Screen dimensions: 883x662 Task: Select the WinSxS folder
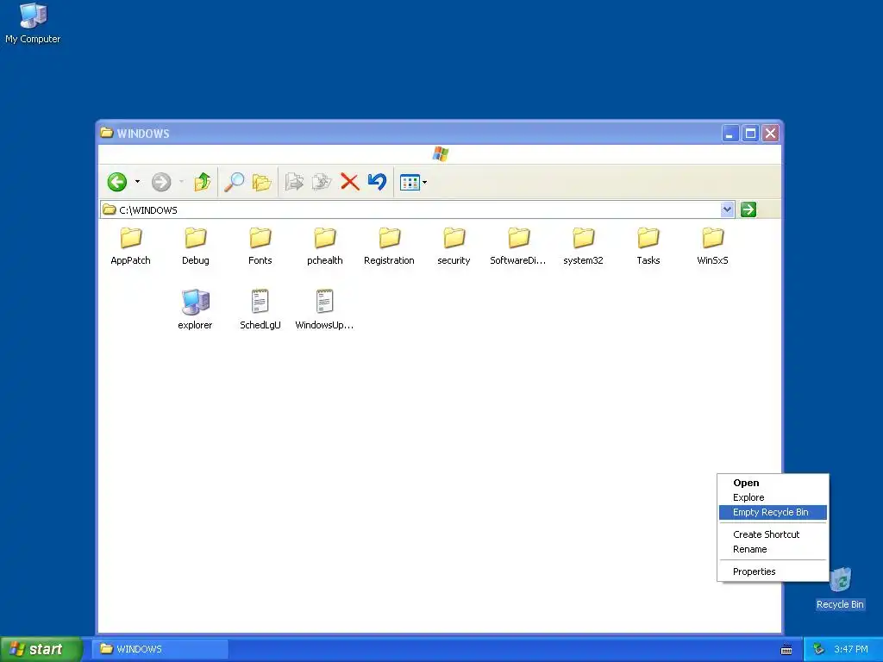coord(713,246)
